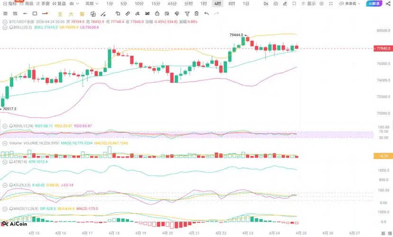Open the 显示 display options
The height and width of the screenshot is (237, 393).
pos(309,4)
